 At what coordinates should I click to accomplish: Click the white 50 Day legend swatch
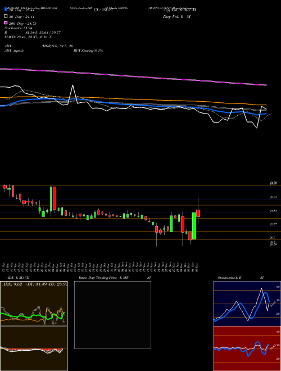[x=6, y=16]
